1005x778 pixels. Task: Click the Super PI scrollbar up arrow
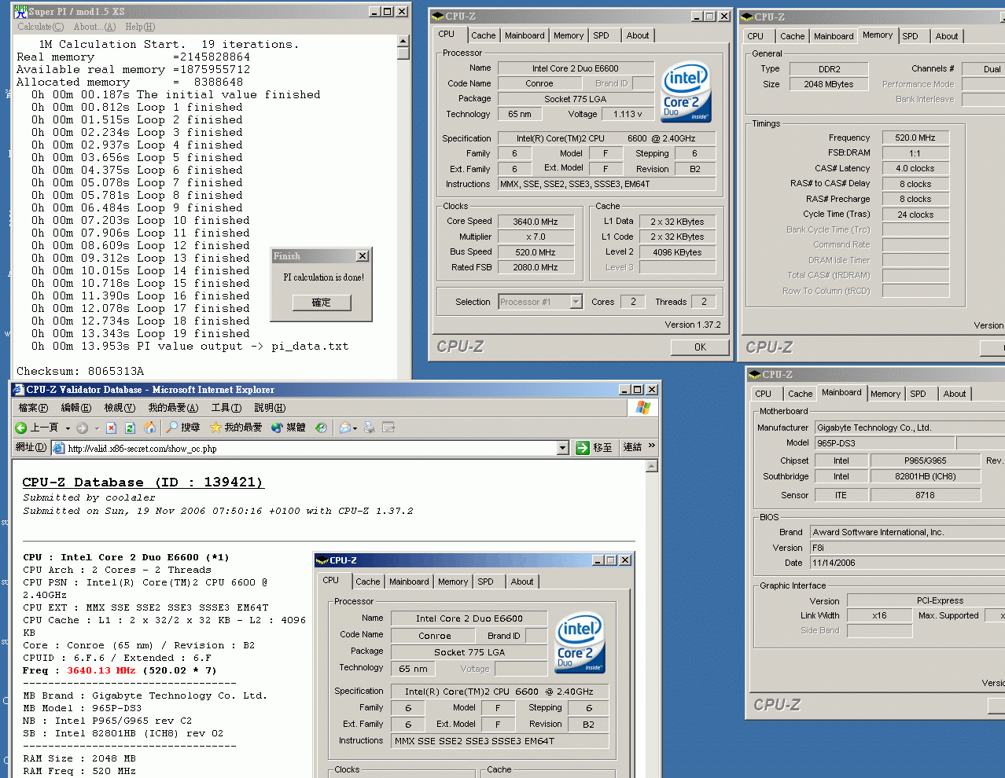tap(403, 41)
